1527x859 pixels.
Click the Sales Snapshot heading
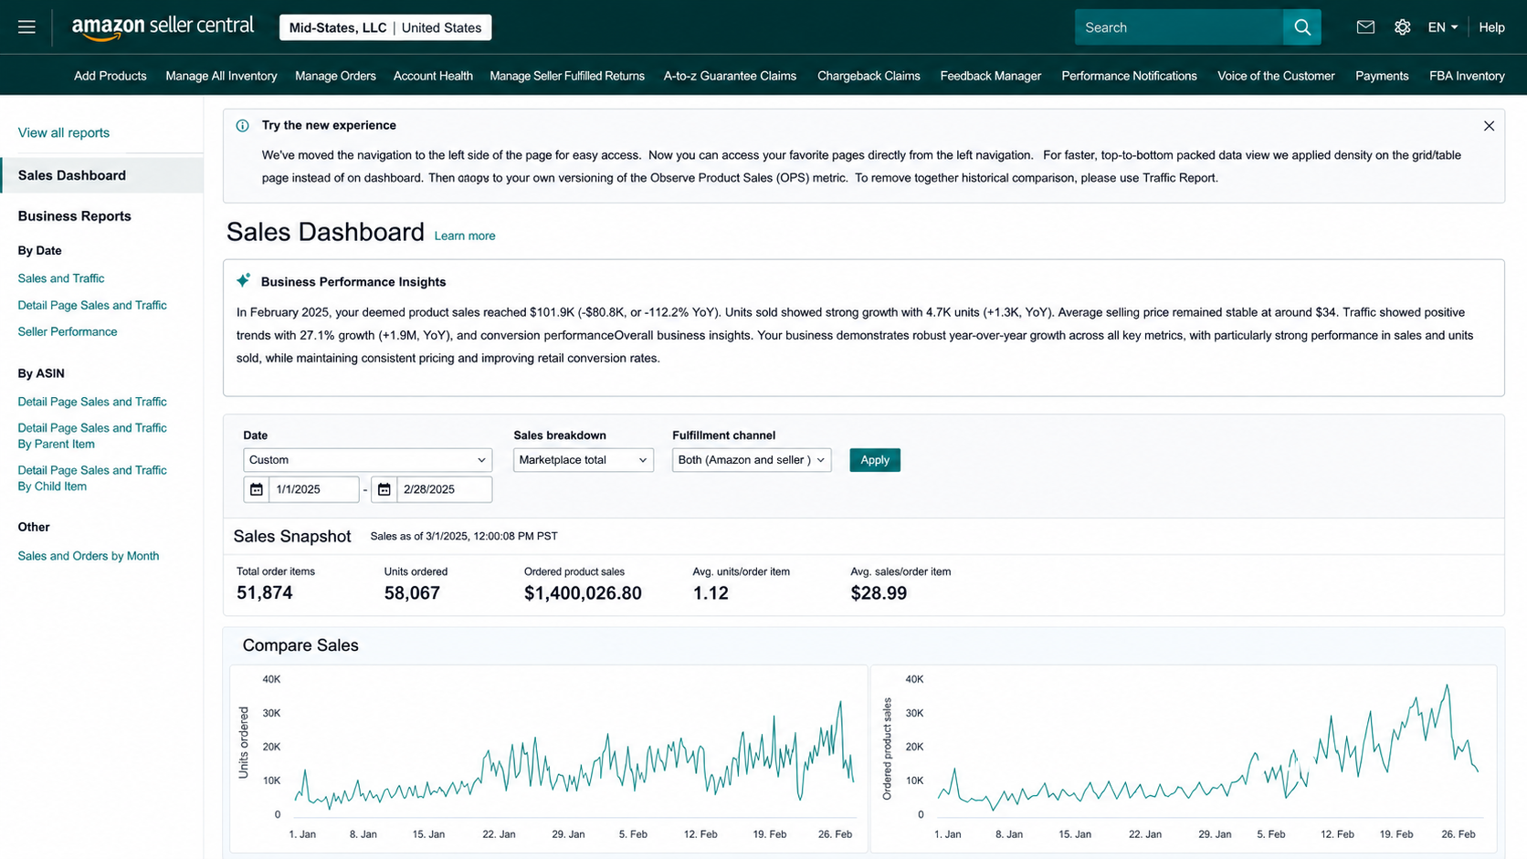coord(292,537)
